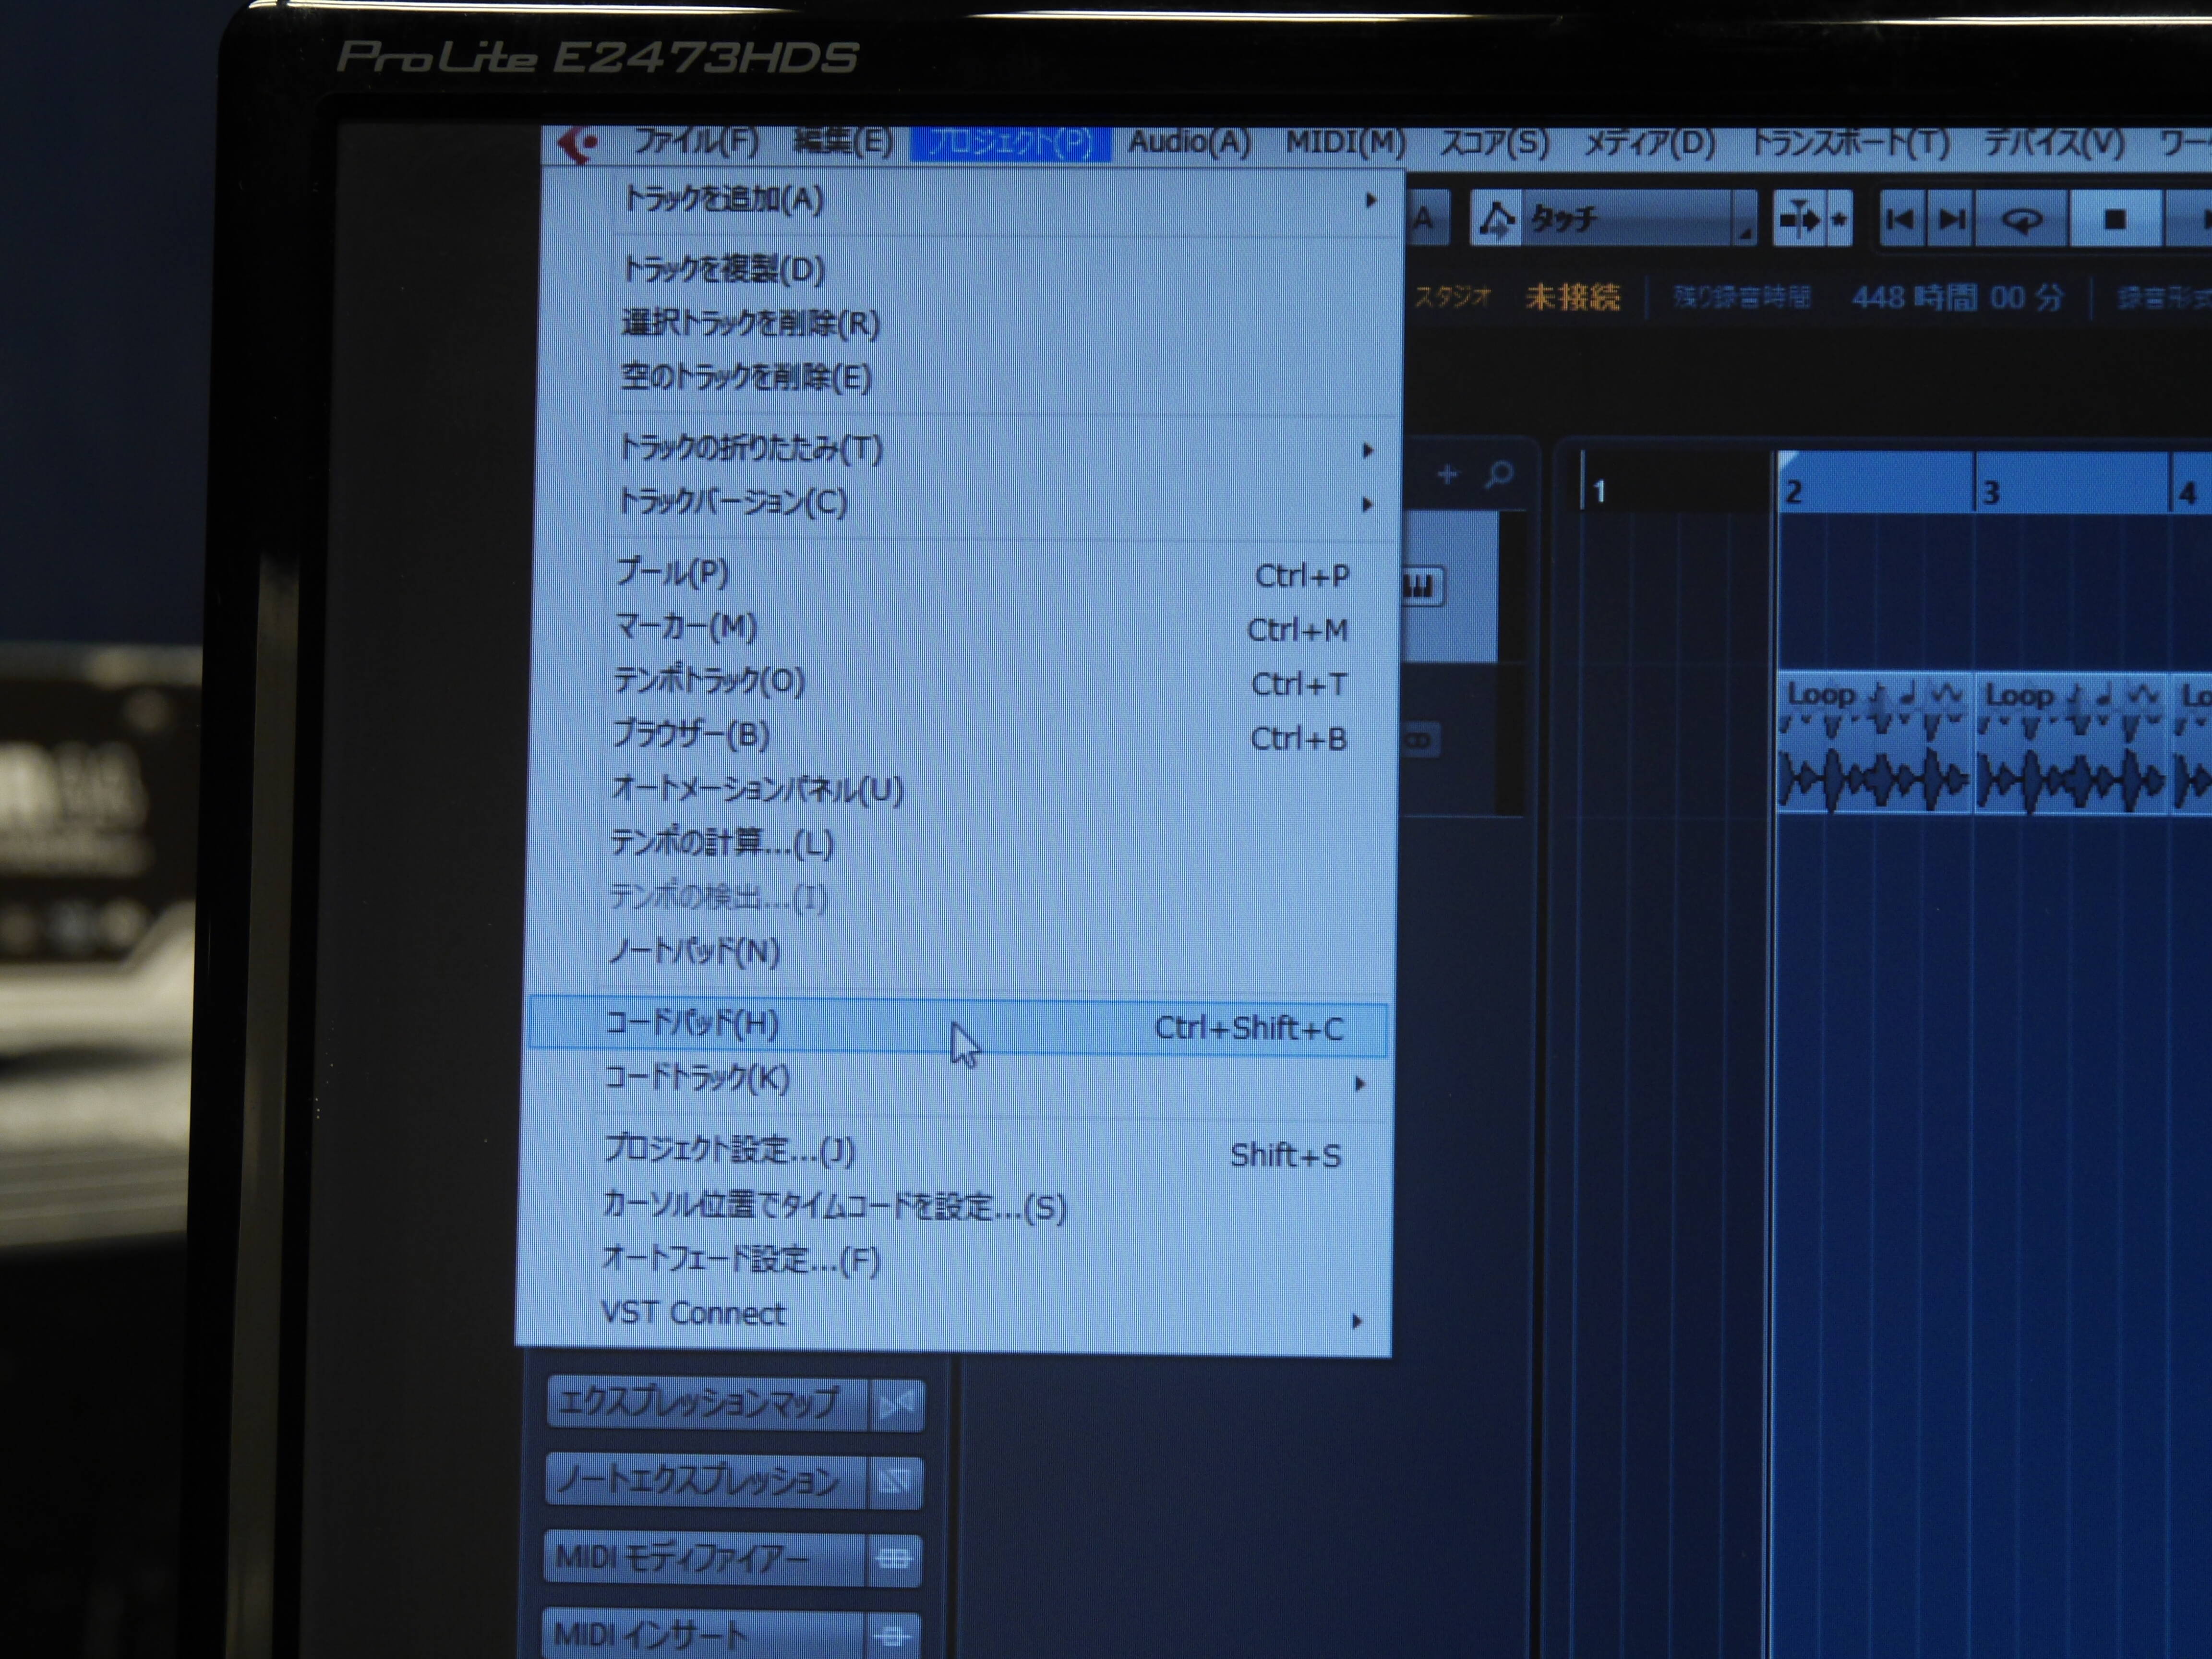
Task: Open the Audio(A) menu
Action: click(1189, 142)
